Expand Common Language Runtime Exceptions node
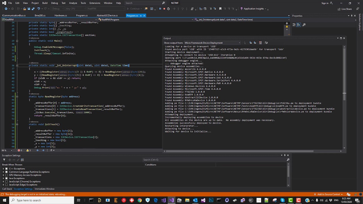This screenshot has height=204, width=363. 3,172
